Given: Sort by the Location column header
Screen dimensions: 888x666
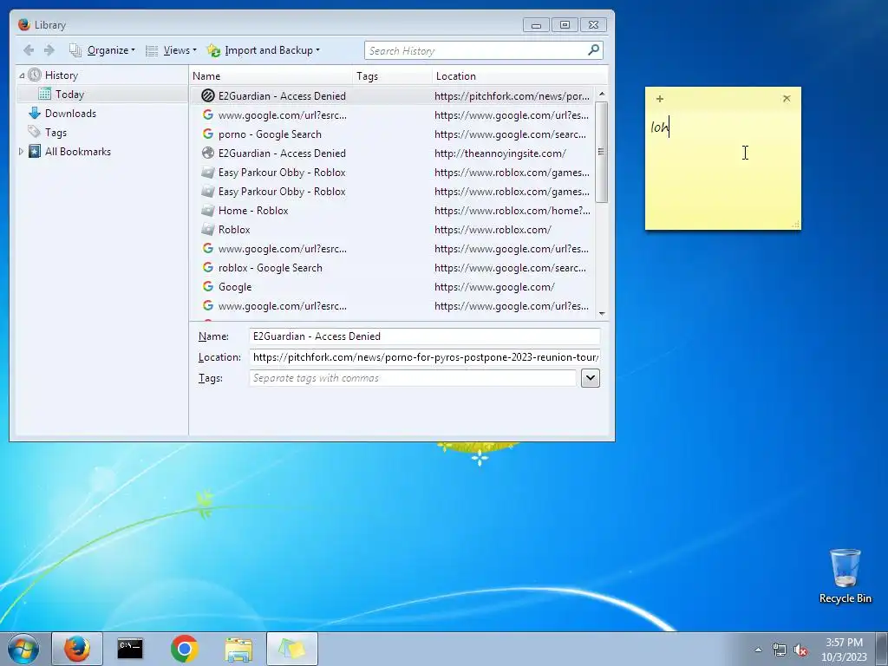Looking at the screenshot, I should pos(519,76).
